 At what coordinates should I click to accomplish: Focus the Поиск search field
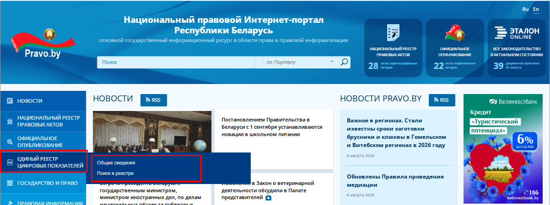coord(176,62)
